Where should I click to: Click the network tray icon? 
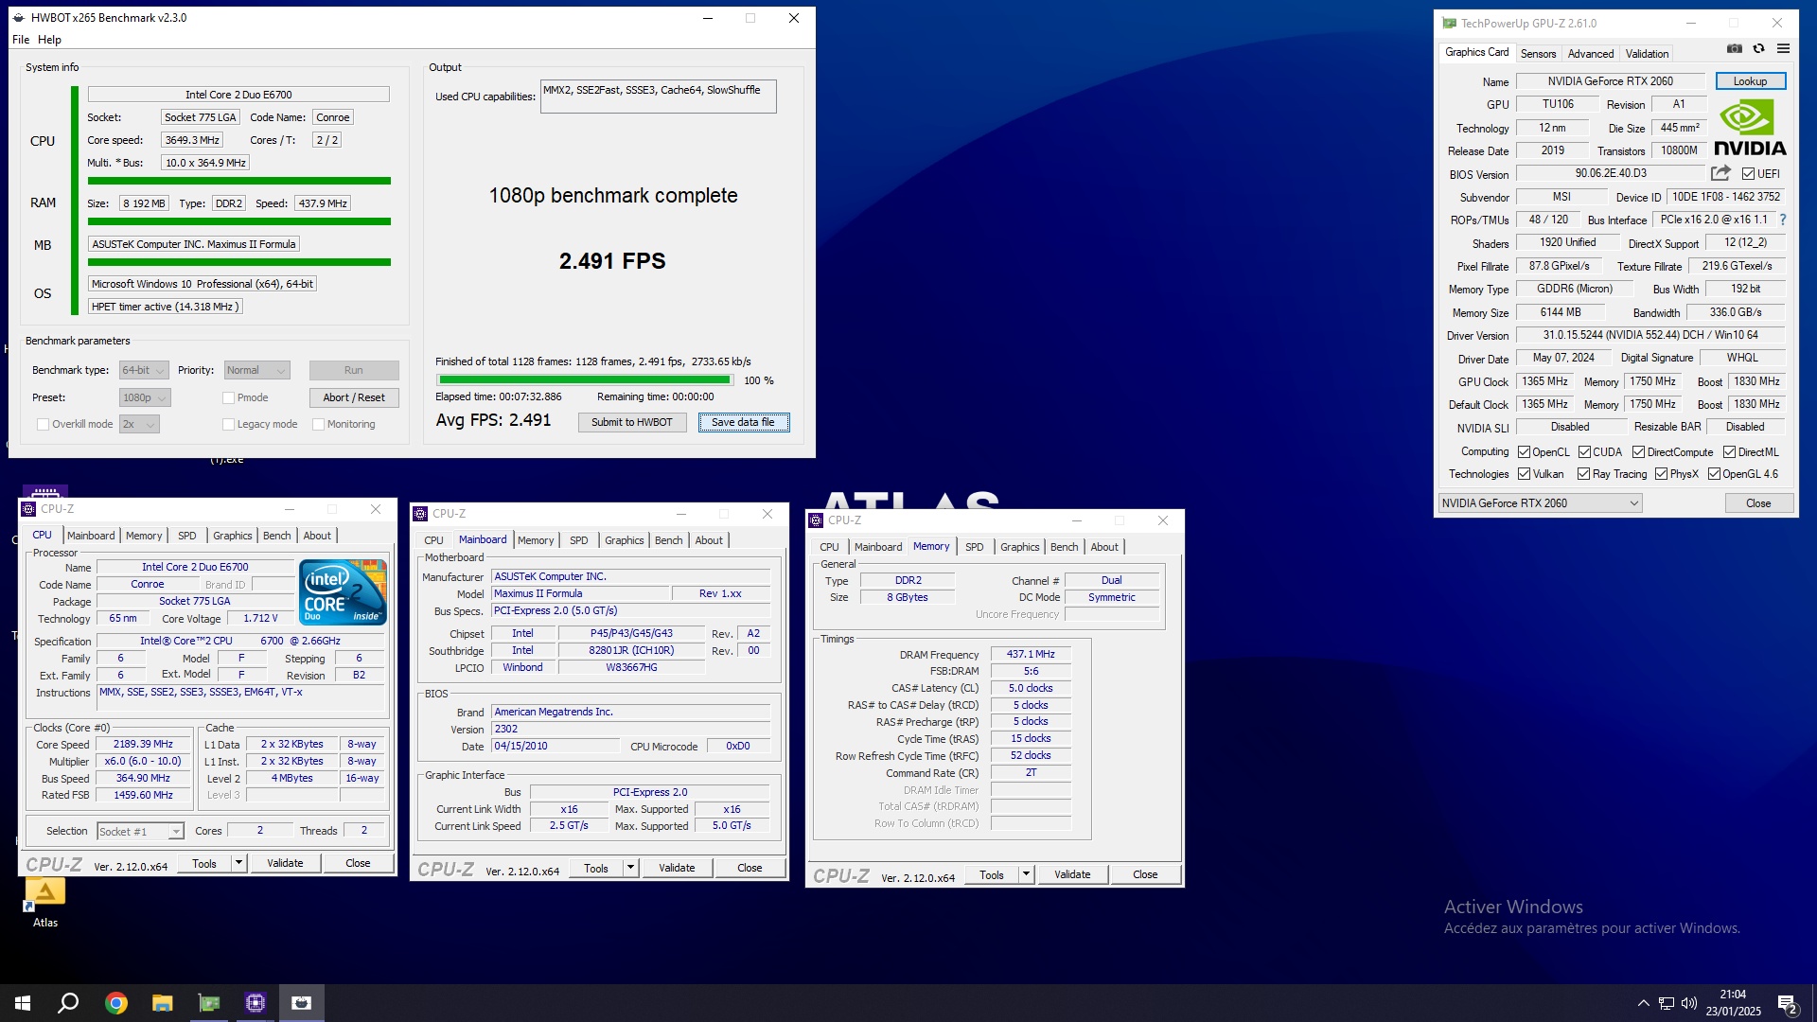1667,1003
